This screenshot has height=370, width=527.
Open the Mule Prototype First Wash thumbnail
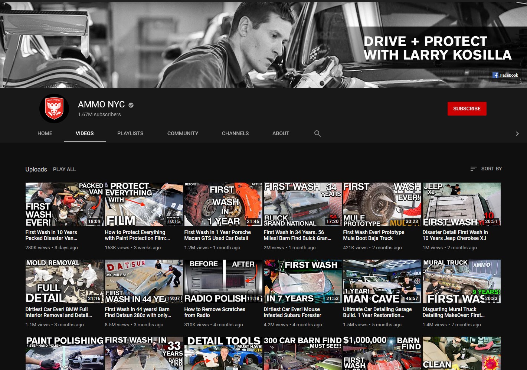pyautogui.click(x=382, y=204)
